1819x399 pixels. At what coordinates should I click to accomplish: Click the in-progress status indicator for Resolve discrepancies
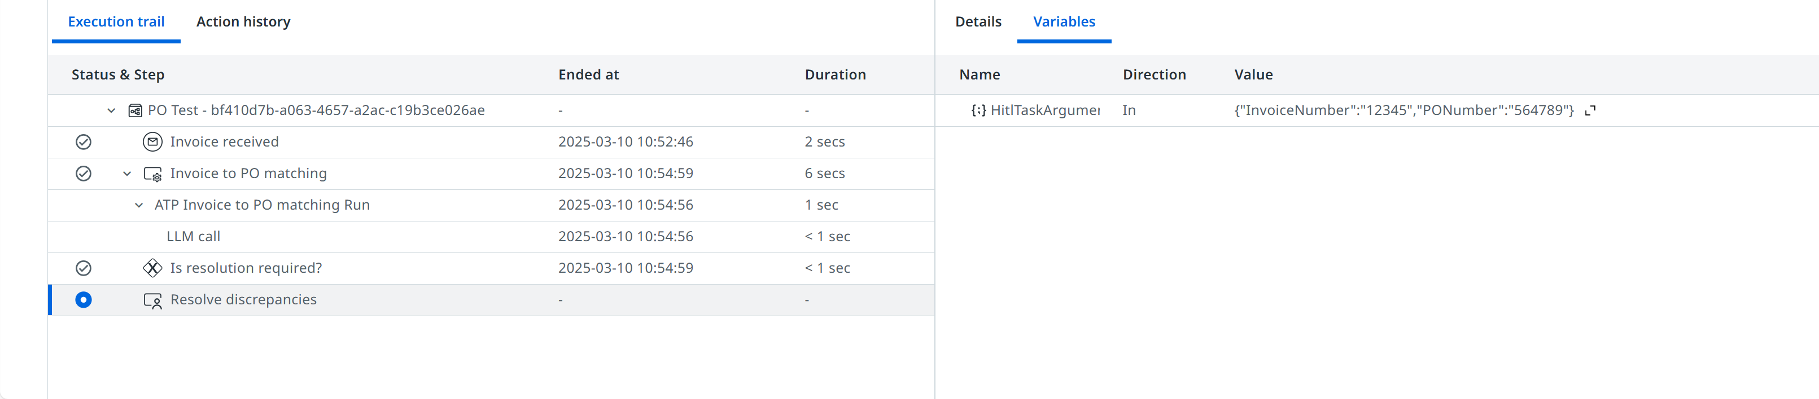point(84,300)
